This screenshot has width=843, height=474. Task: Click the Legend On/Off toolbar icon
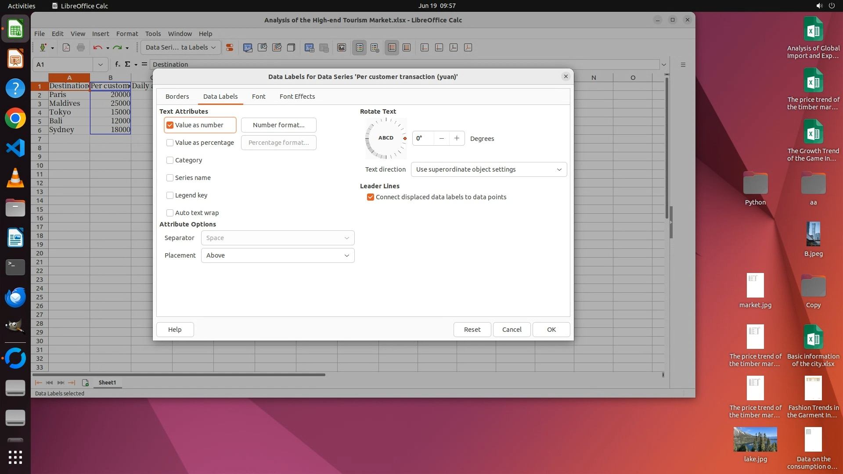[x=359, y=47]
